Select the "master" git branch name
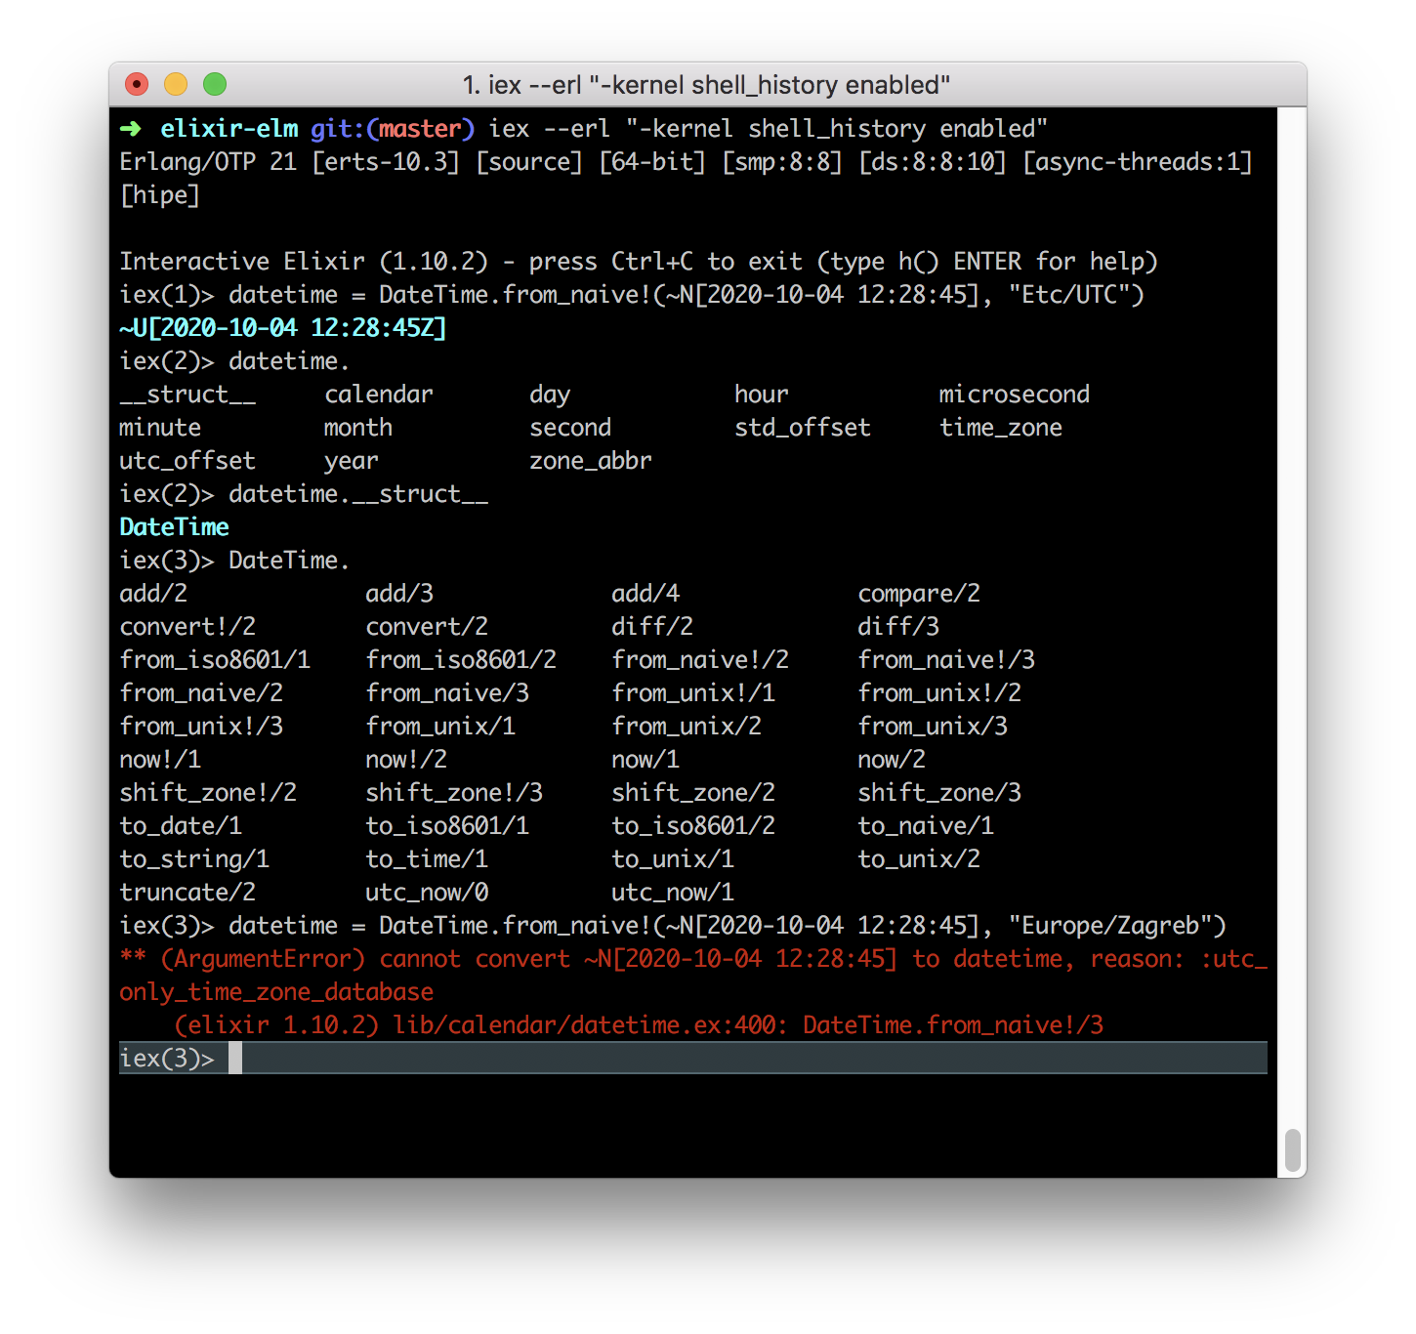1416x1334 pixels. pyautogui.click(x=420, y=129)
